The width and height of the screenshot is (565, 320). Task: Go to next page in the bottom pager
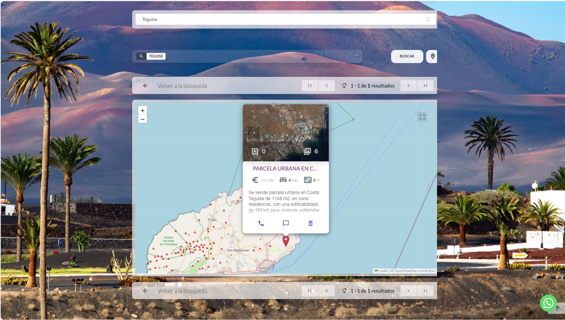pos(409,291)
